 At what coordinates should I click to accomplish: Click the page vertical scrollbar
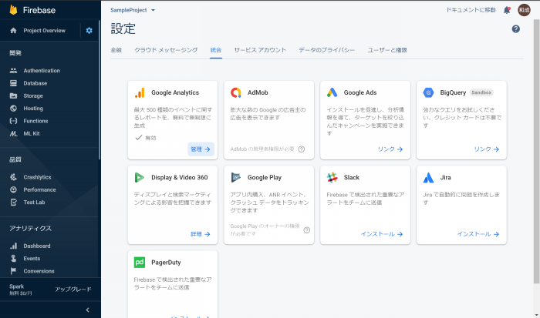tap(536, 151)
